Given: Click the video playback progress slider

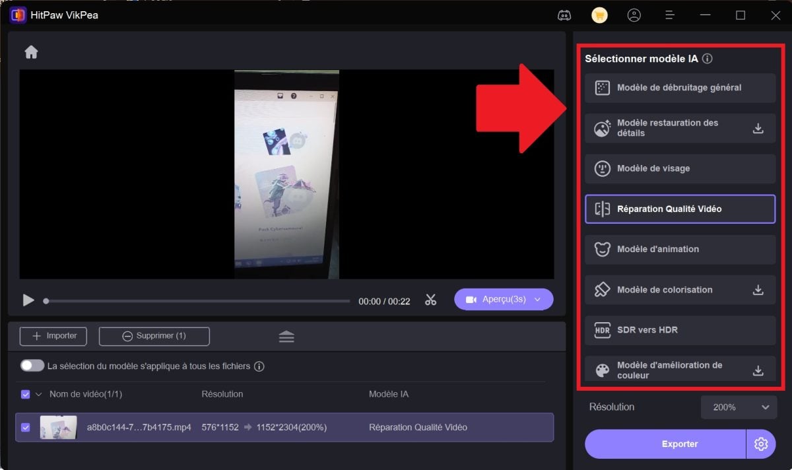Looking at the screenshot, I should (198, 301).
